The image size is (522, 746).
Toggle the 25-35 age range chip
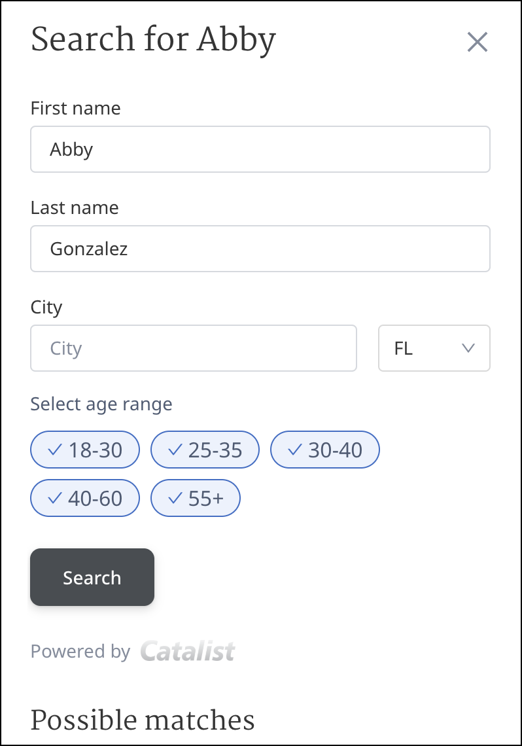205,450
